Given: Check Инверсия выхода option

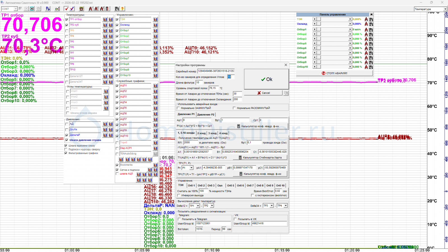Looking at the screenshot, I should click(179, 195).
